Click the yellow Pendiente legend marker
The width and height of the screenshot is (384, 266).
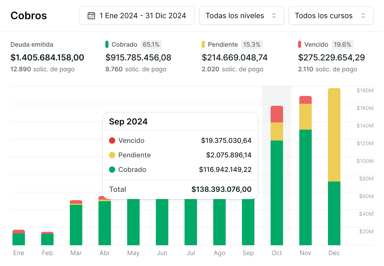[203, 45]
